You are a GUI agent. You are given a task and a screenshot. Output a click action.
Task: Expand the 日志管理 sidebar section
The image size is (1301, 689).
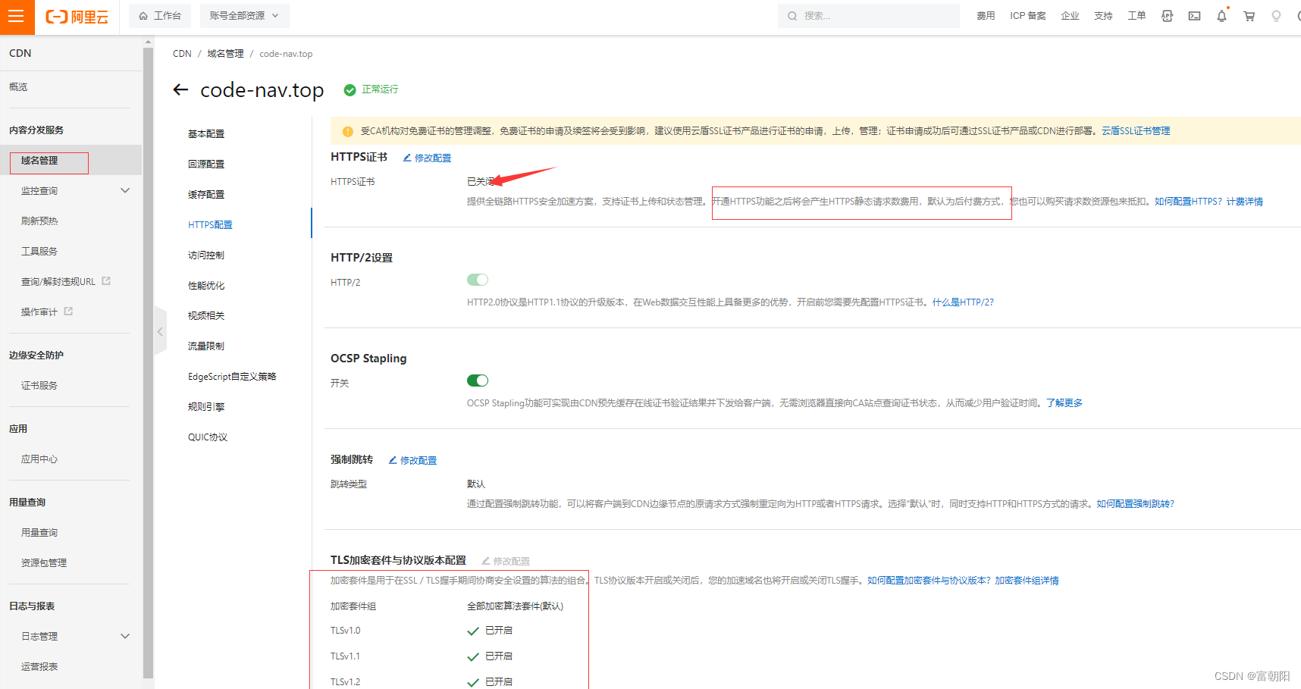[x=125, y=637]
